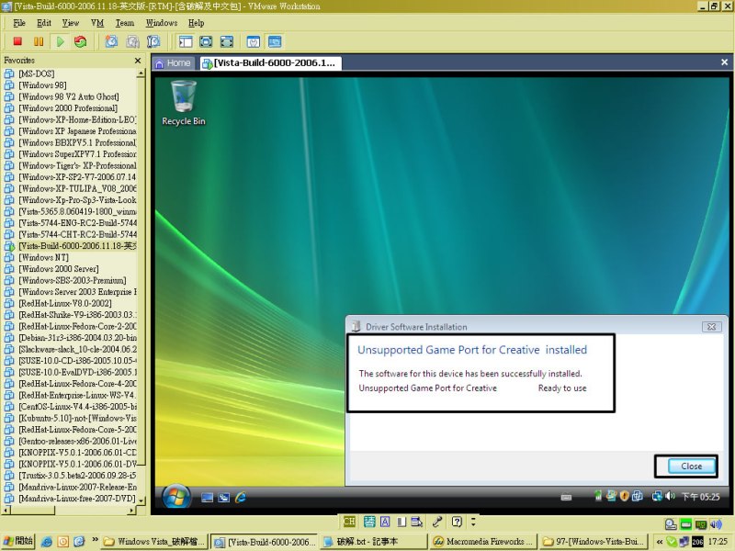The width and height of the screenshot is (735, 551).
Task: Open the VM menu
Action: (97, 23)
